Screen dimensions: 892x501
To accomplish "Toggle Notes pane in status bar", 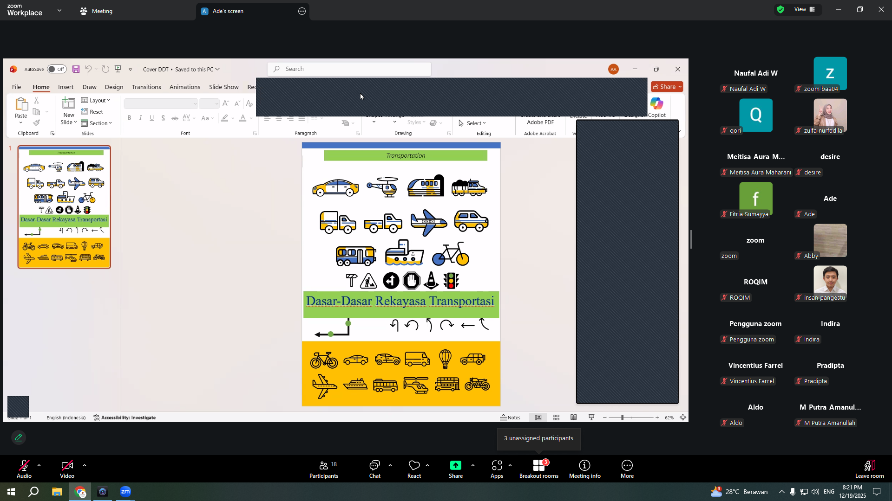I will click(x=510, y=417).
